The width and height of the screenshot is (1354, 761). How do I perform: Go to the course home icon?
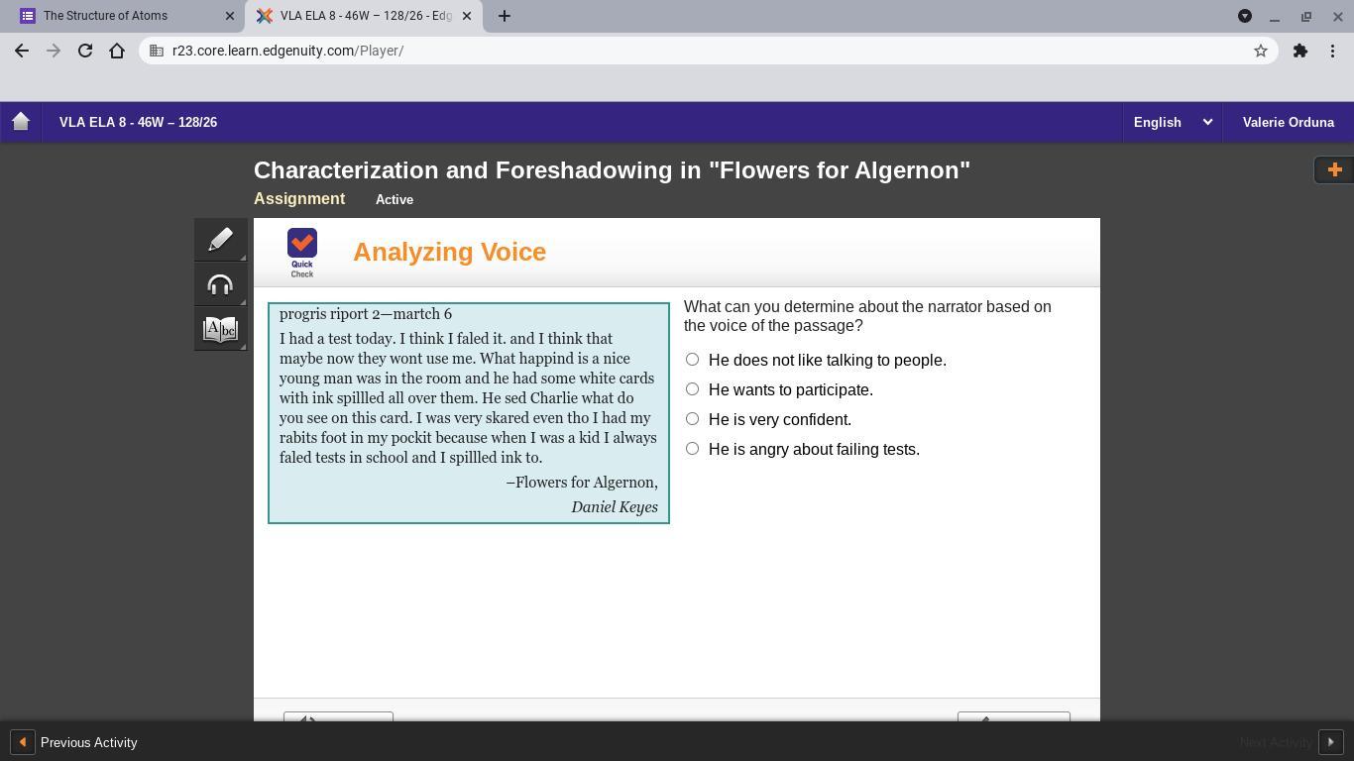21,122
